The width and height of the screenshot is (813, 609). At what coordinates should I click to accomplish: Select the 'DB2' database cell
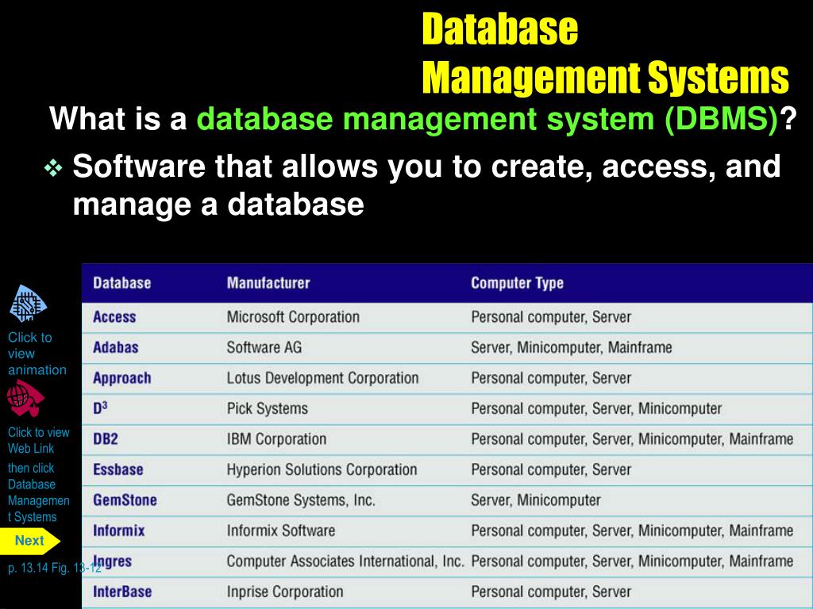click(x=106, y=439)
